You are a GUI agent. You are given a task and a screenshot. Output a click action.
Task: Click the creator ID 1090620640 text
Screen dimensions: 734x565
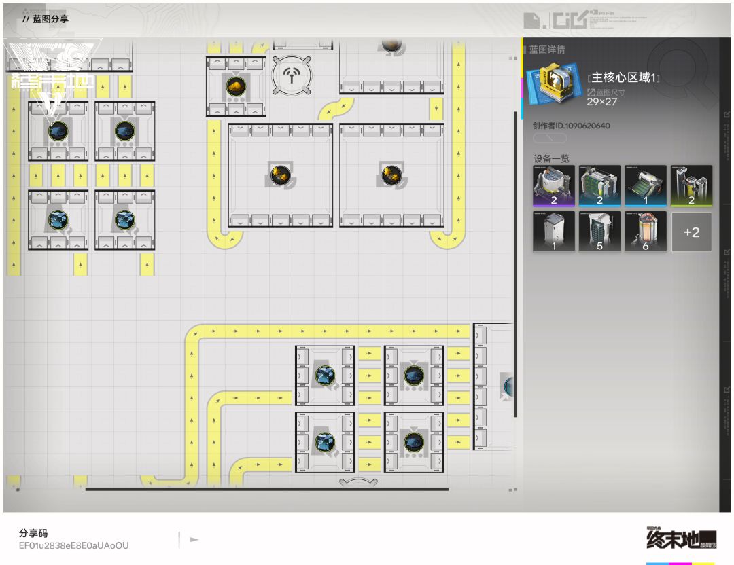click(x=571, y=126)
